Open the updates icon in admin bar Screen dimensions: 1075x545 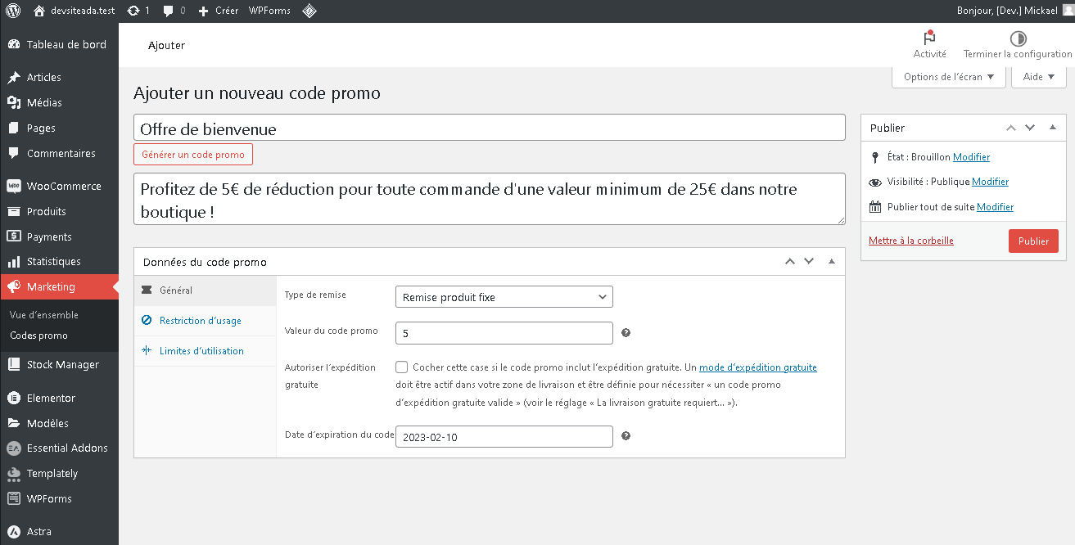point(133,11)
